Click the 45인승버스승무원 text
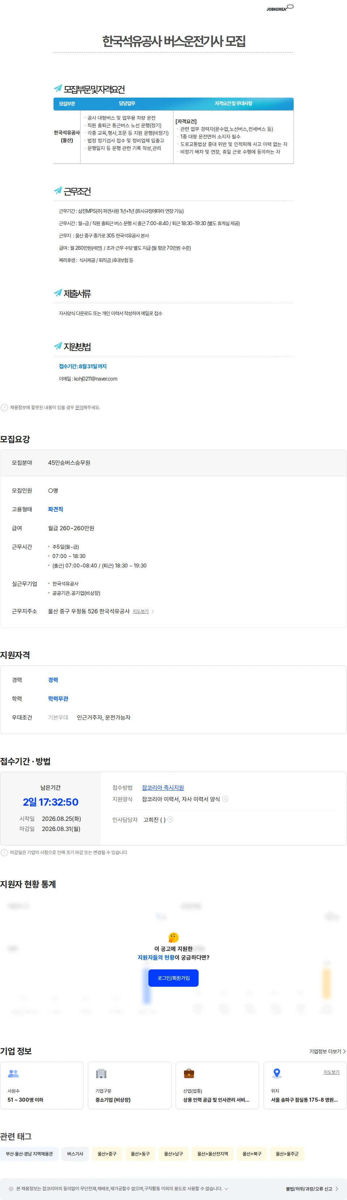The width and height of the screenshot is (347, 1200). [69, 463]
